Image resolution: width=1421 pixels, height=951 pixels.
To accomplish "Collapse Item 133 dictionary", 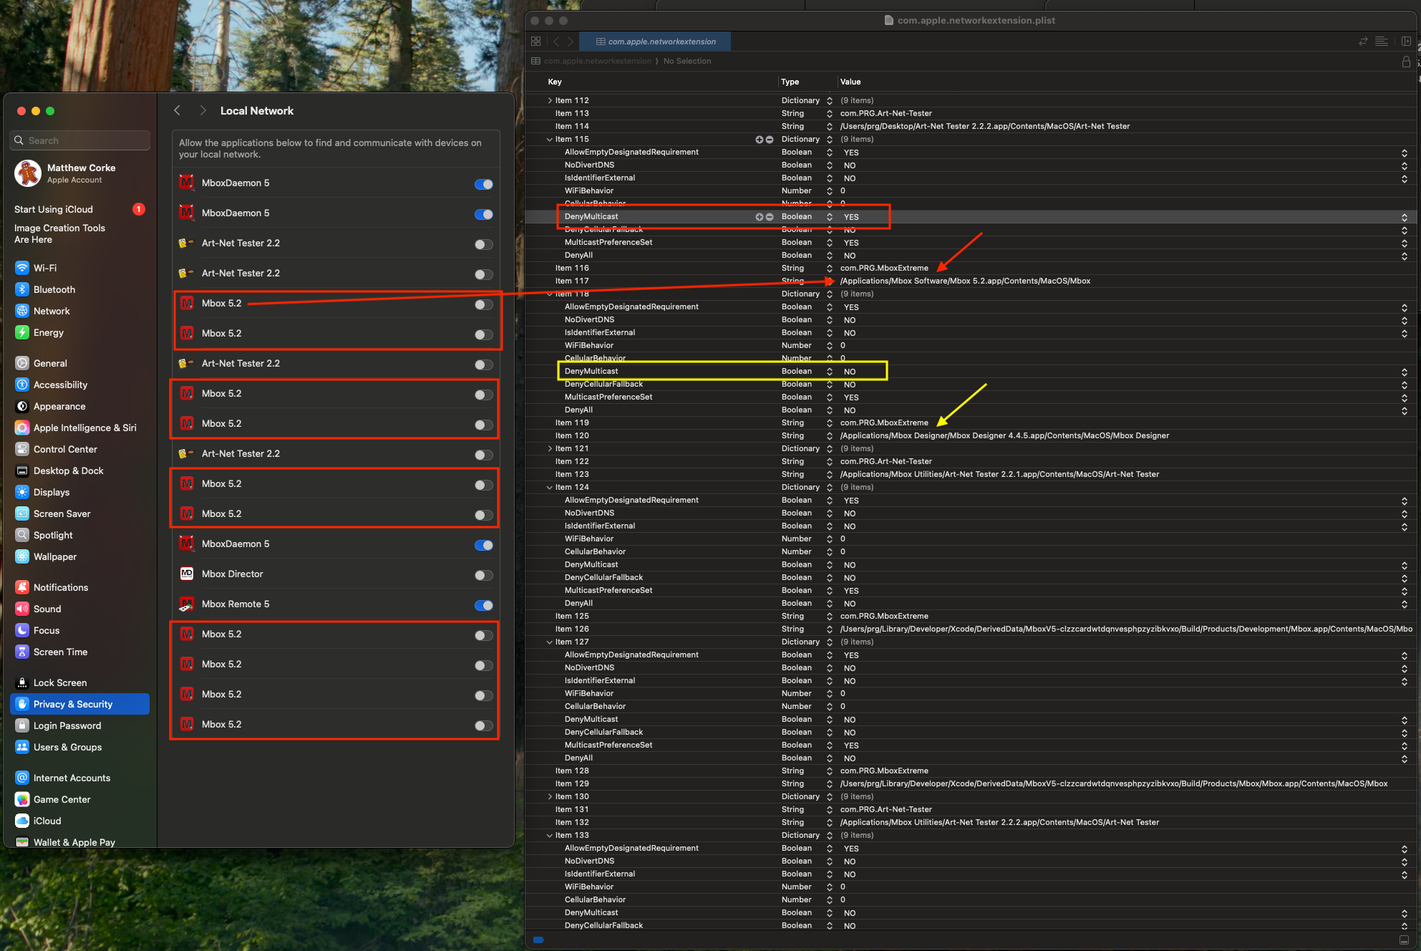I will pos(549,835).
